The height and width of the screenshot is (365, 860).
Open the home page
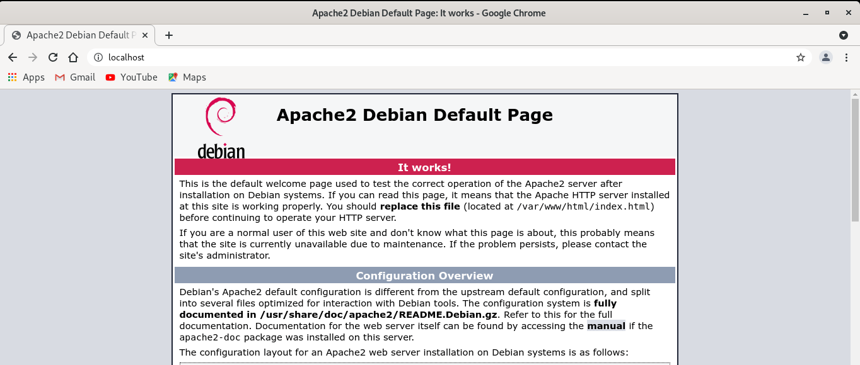point(73,57)
